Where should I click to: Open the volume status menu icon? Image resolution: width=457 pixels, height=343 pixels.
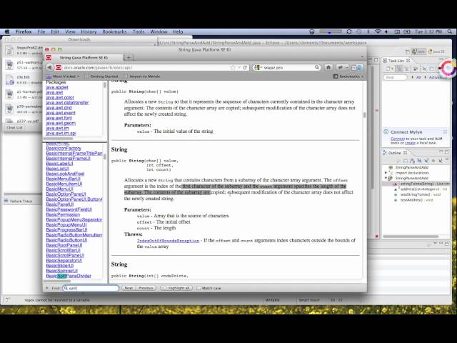click(x=387, y=31)
